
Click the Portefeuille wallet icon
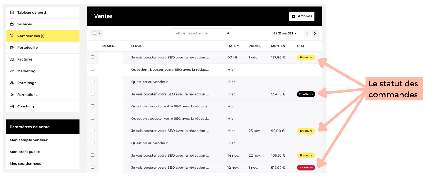pos(12,48)
